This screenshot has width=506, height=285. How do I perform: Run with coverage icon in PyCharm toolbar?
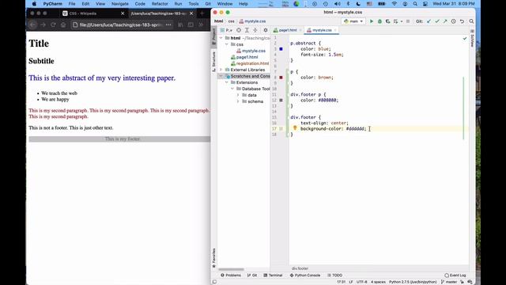click(x=387, y=21)
